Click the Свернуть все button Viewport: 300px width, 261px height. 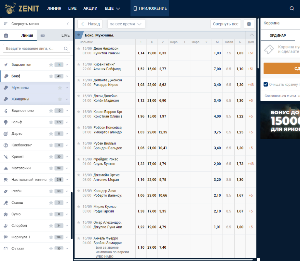[x=226, y=24]
